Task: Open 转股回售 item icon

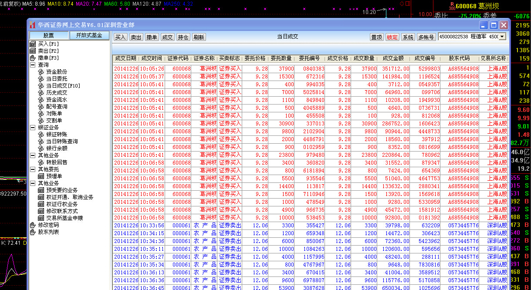Action: coord(41,162)
